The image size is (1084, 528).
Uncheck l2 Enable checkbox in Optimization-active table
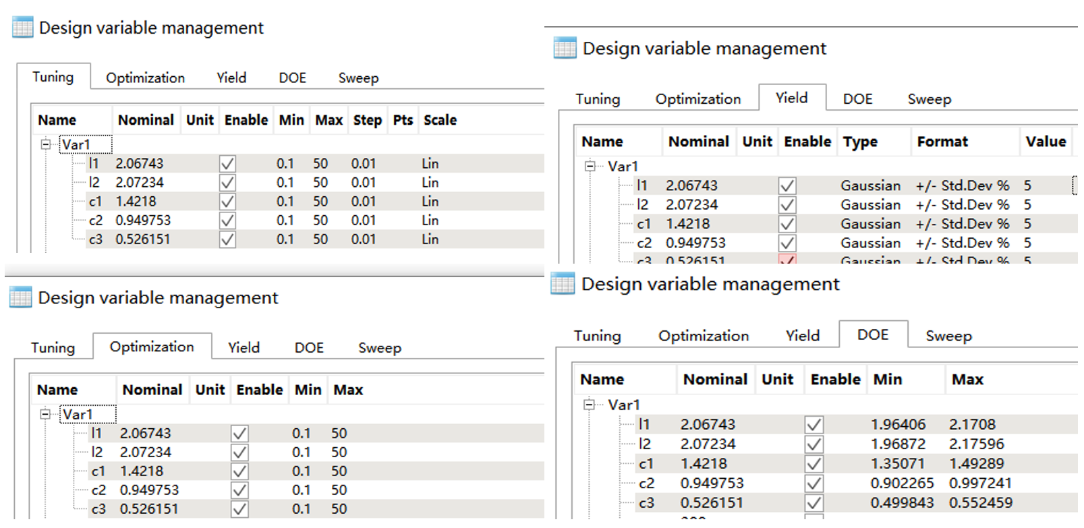[x=239, y=452]
